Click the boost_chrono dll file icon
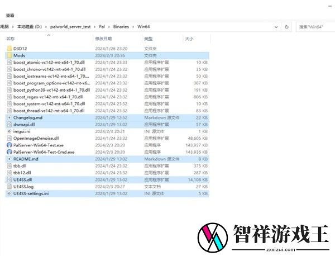Image resolution: width=335 pixels, height=256 pixels. (x=9, y=69)
